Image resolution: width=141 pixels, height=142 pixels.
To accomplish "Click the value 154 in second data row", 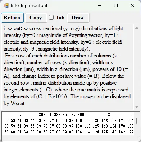I will (113, 126).
